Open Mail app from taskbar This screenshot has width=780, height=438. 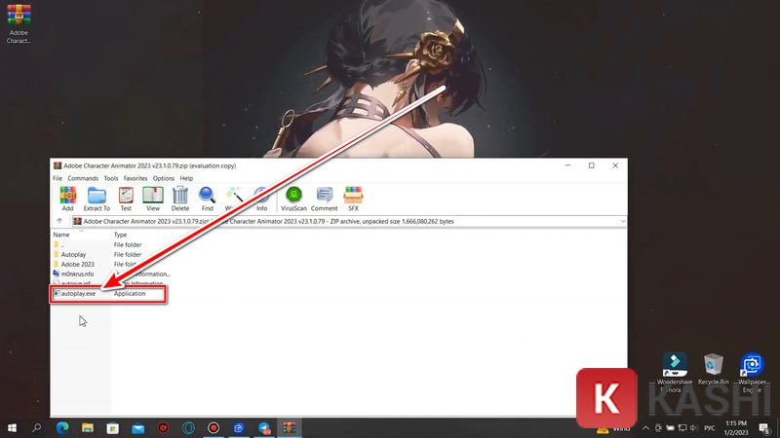coord(137,427)
